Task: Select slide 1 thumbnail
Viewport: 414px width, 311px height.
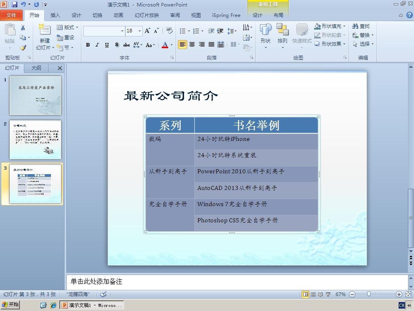Action: (36, 96)
